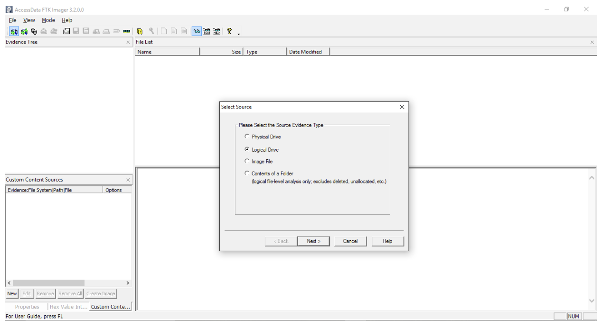Click the Options column header

click(x=117, y=190)
